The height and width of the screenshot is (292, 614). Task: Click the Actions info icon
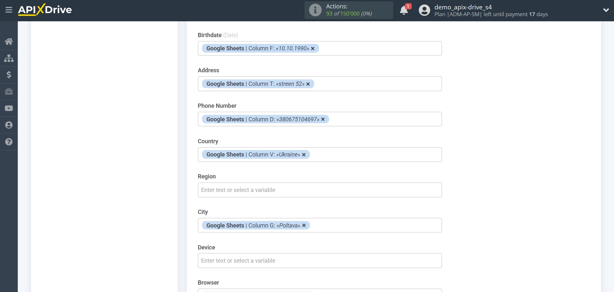315,10
